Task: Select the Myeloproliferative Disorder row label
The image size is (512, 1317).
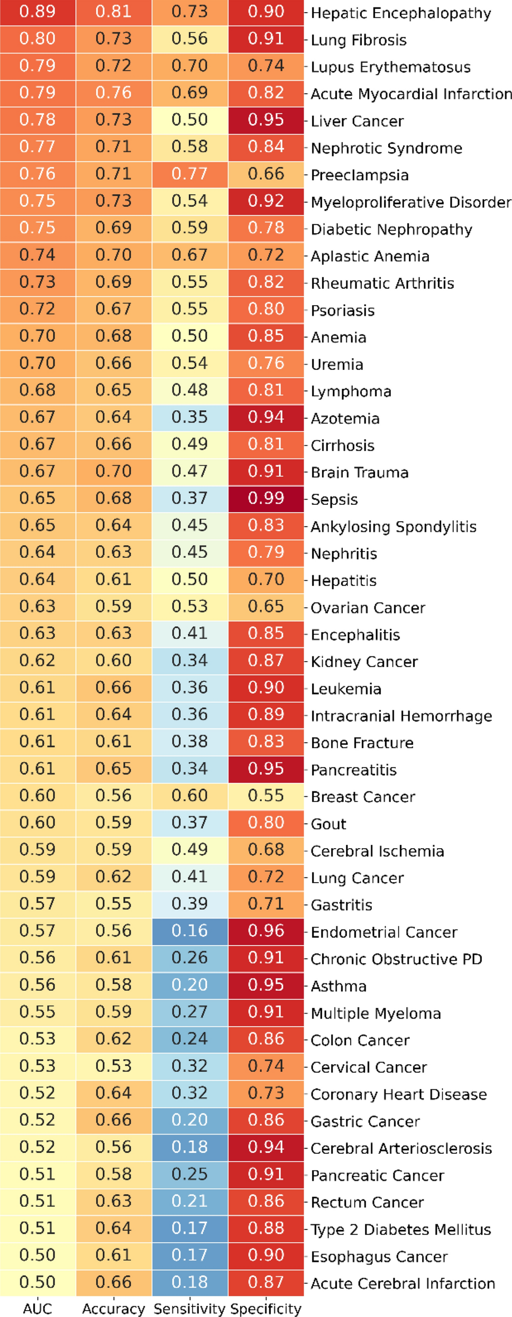Action: click(x=411, y=202)
